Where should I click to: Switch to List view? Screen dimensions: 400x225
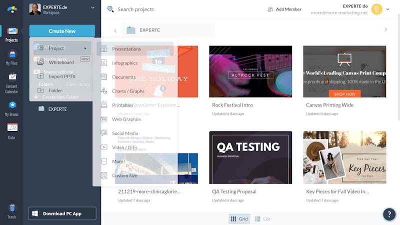263,219
